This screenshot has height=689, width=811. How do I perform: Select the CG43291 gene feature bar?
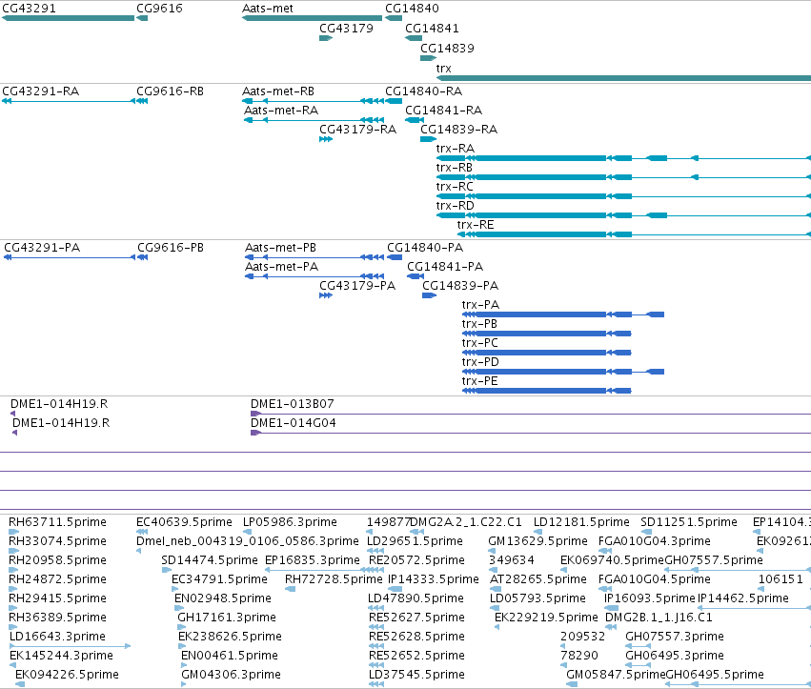[x=69, y=18]
